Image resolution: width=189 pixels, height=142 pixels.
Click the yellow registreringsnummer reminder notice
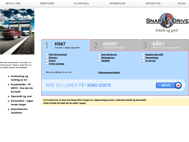[115, 102]
